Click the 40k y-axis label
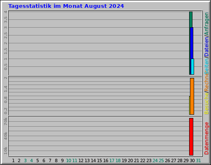Screen dimensions: 211x165 click(5, 136)
